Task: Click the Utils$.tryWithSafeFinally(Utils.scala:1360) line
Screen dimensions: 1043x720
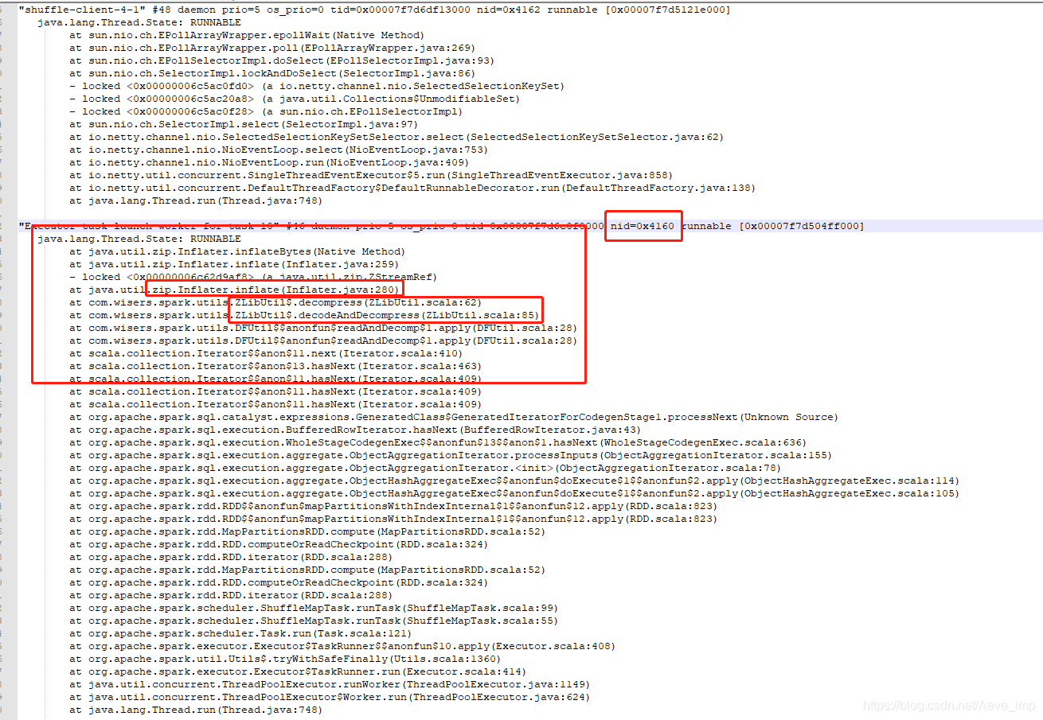Action: point(285,659)
